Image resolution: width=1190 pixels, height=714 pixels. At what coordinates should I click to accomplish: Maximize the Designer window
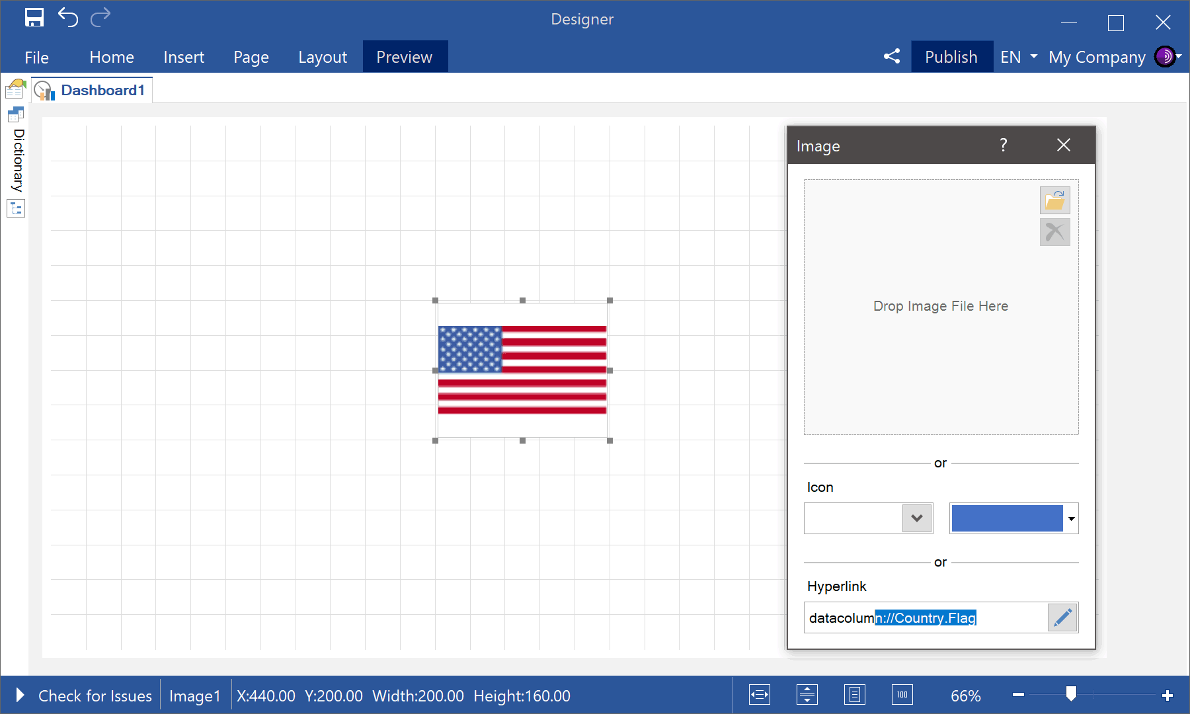point(1116,23)
